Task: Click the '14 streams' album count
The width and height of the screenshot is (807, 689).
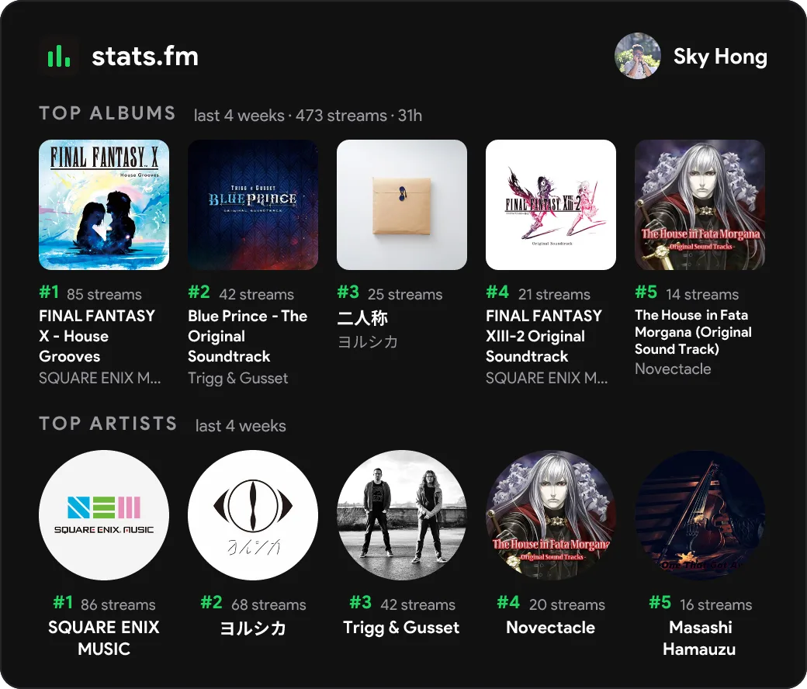Action: pos(702,294)
